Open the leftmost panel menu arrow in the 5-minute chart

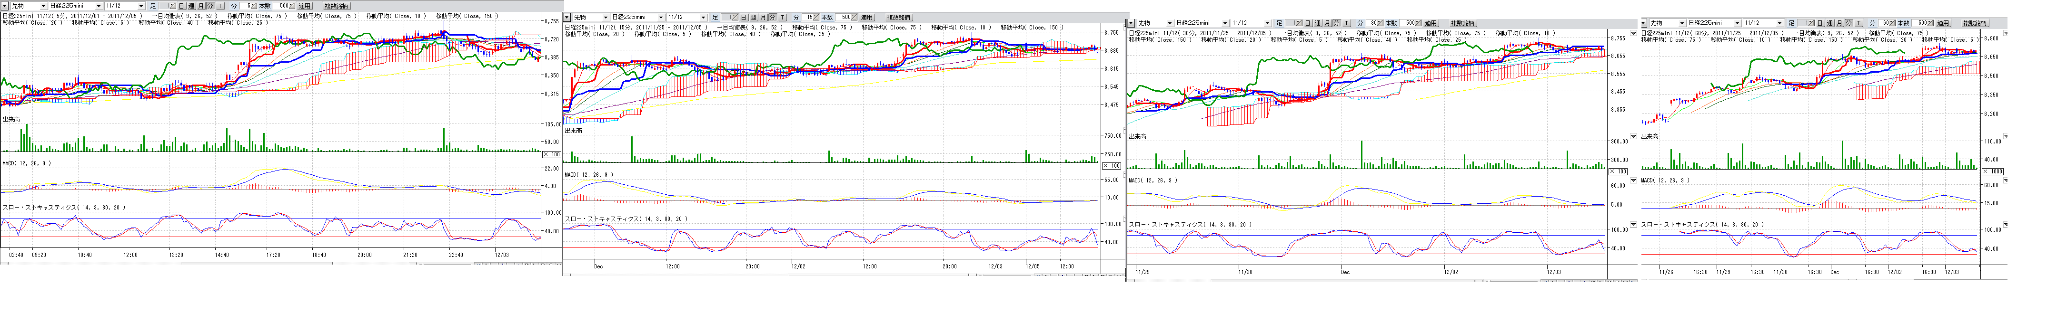[x=6, y=6]
